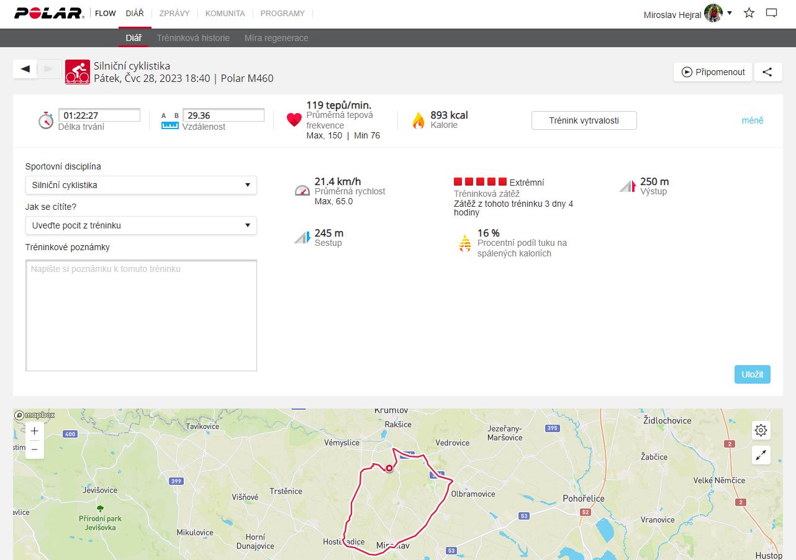
Task: Click the 119 tepů/min. value
Action: coord(339,105)
